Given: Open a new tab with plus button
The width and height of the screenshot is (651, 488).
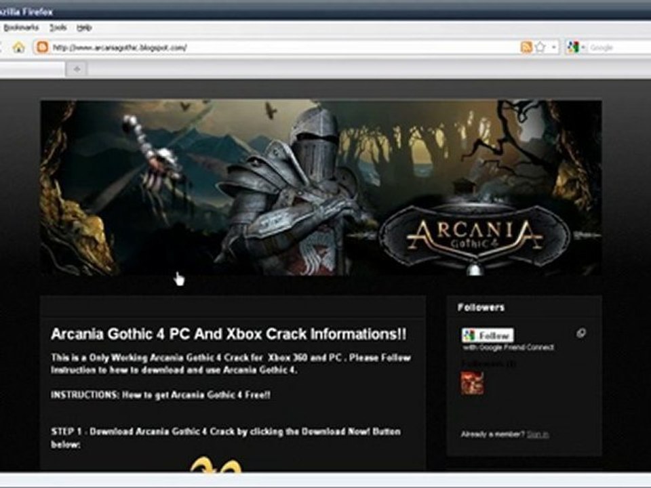Looking at the screenshot, I should tap(77, 69).
